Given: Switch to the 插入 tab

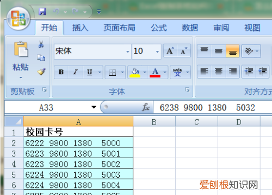Looking at the screenshot, I should (81, 28).
